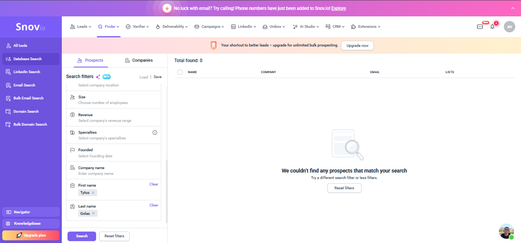Screen dimensions: 521x243
Task: Remove the Tytus tag
Action: (93, 193)
